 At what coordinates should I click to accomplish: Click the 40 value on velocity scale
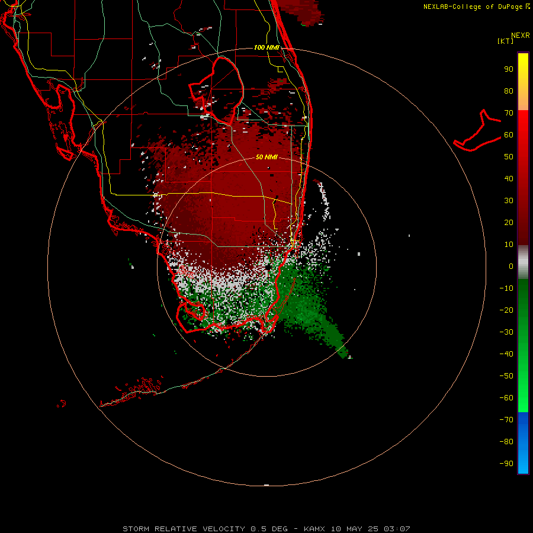point(509,178)
